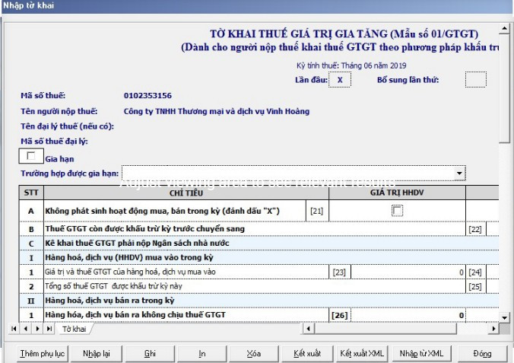Click Kết xuất button

point(307,353)
